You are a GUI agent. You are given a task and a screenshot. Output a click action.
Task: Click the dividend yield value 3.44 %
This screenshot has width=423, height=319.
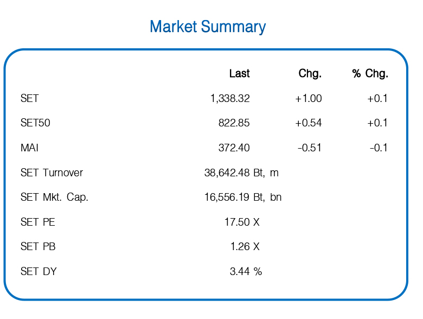coord(246,271)
